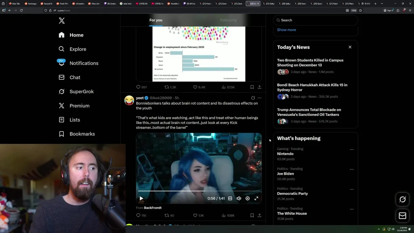Screen dimensions: 414x233
Task: Click the browser Sign in button
Action: click(x=388, y=10)
